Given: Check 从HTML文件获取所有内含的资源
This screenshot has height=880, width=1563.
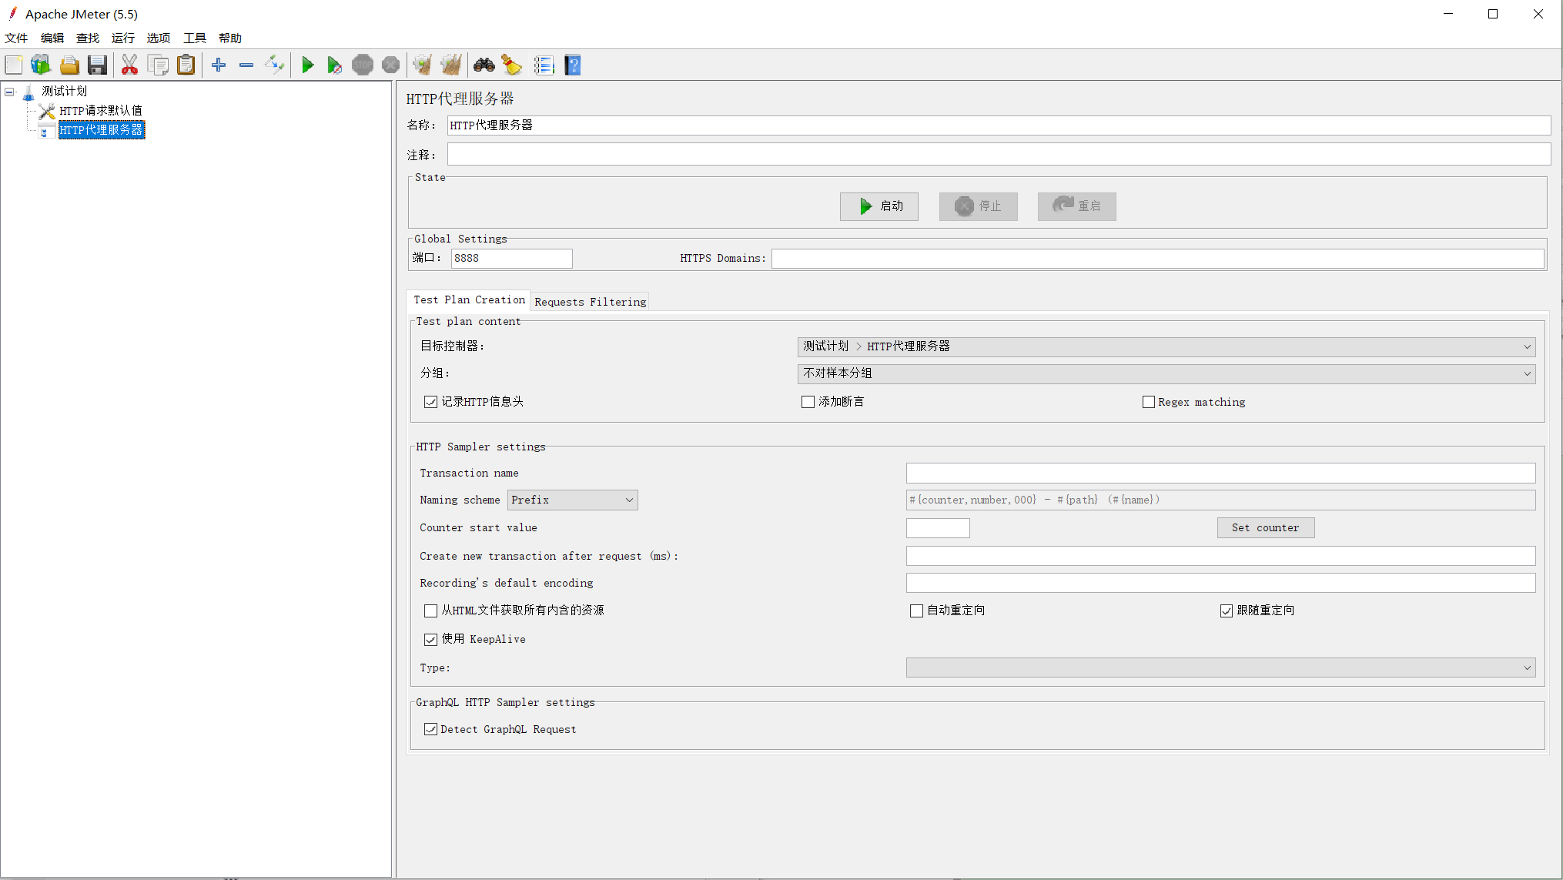Looking at the screenshot, I should 430,611.
